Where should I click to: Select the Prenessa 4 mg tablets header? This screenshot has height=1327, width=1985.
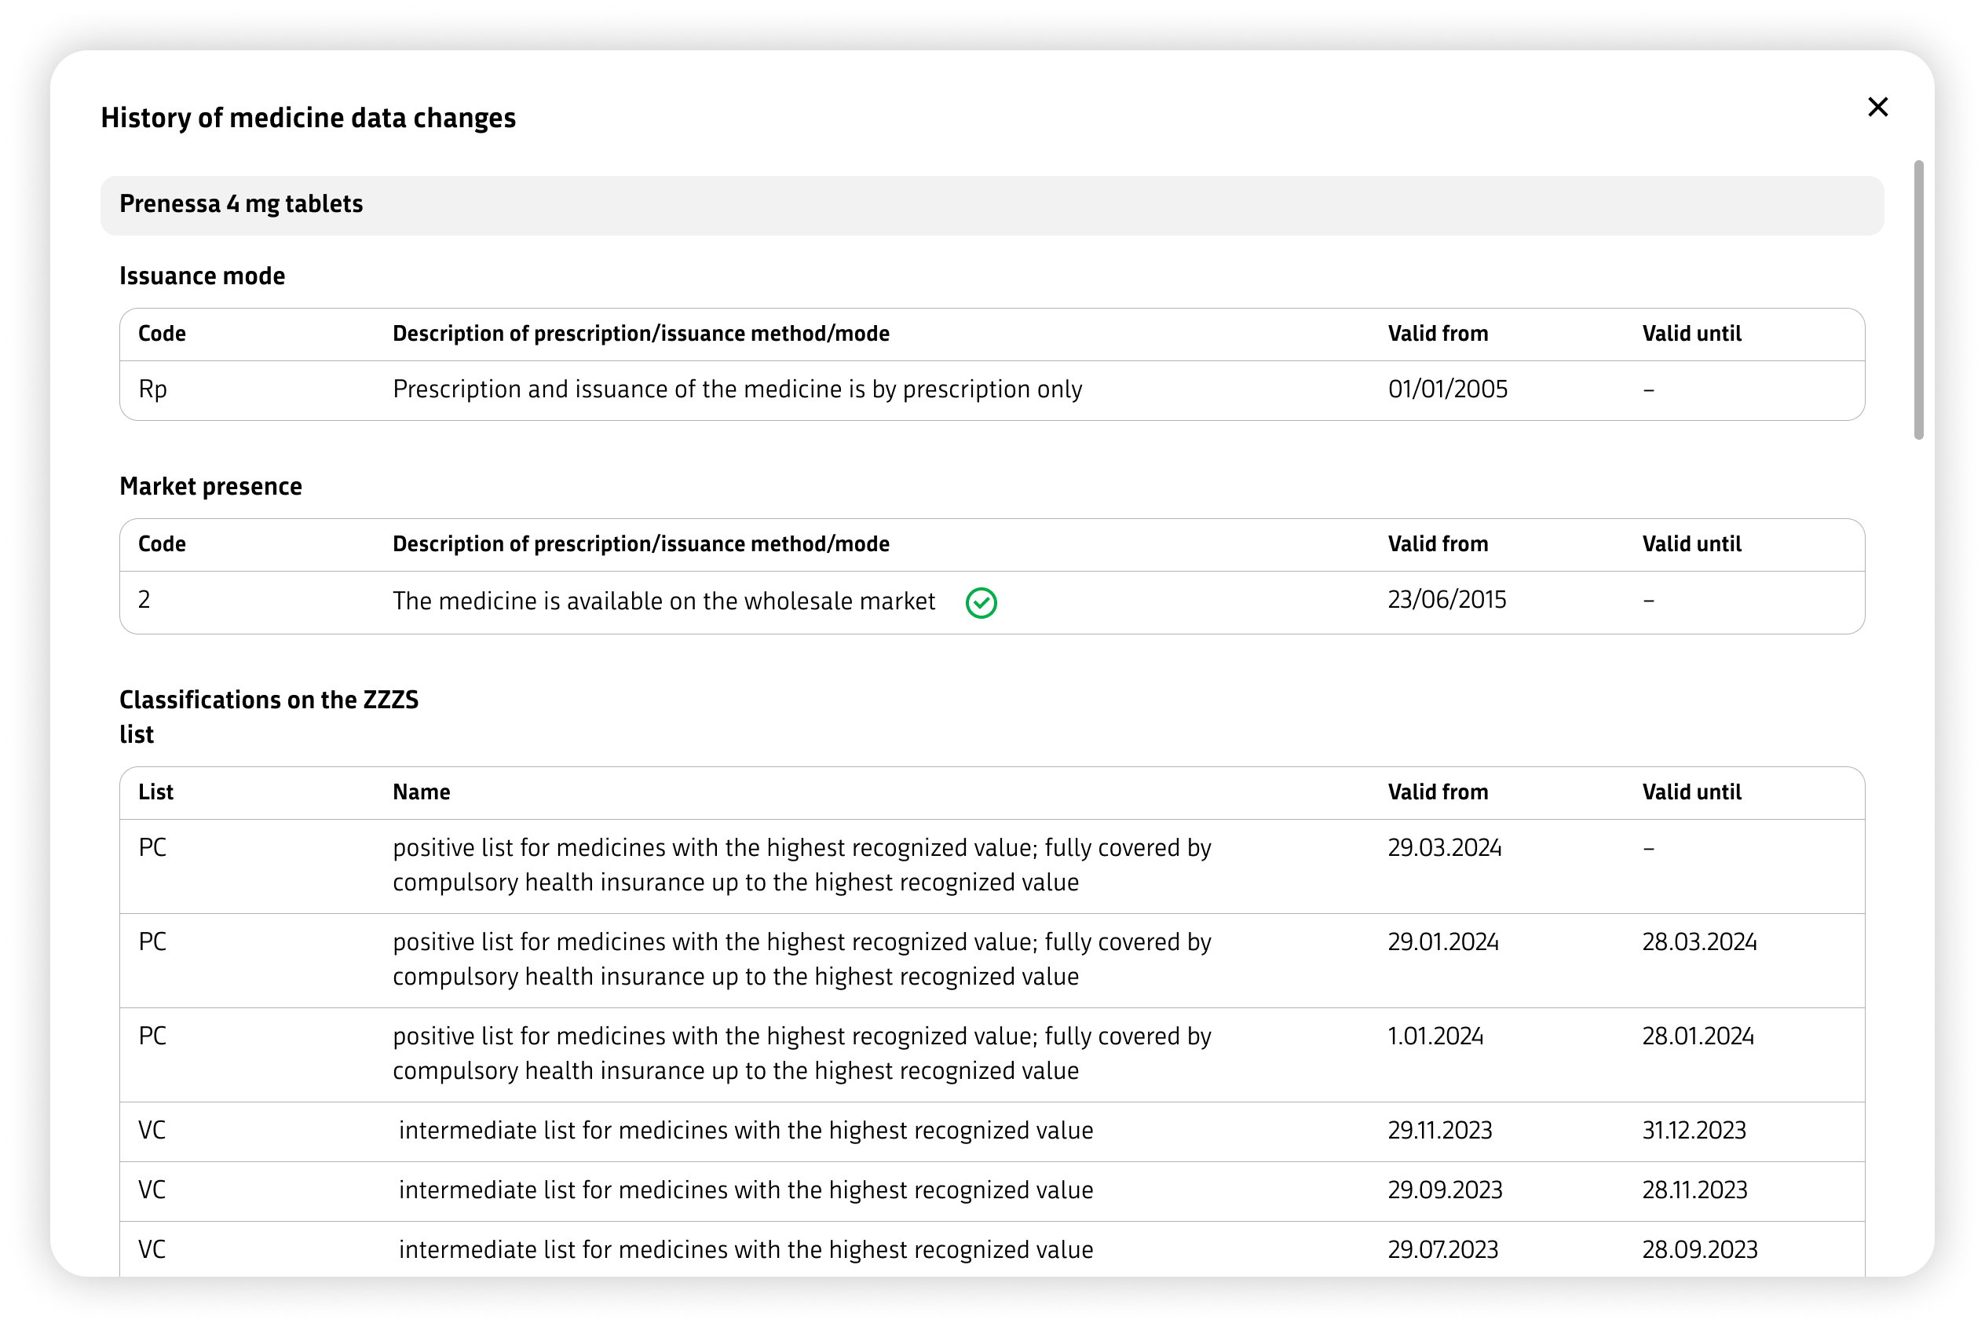[992, 205]
